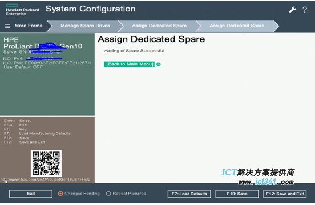
Task: Click the 'F12: Save and Exit' help line
Action: point(25,142)
